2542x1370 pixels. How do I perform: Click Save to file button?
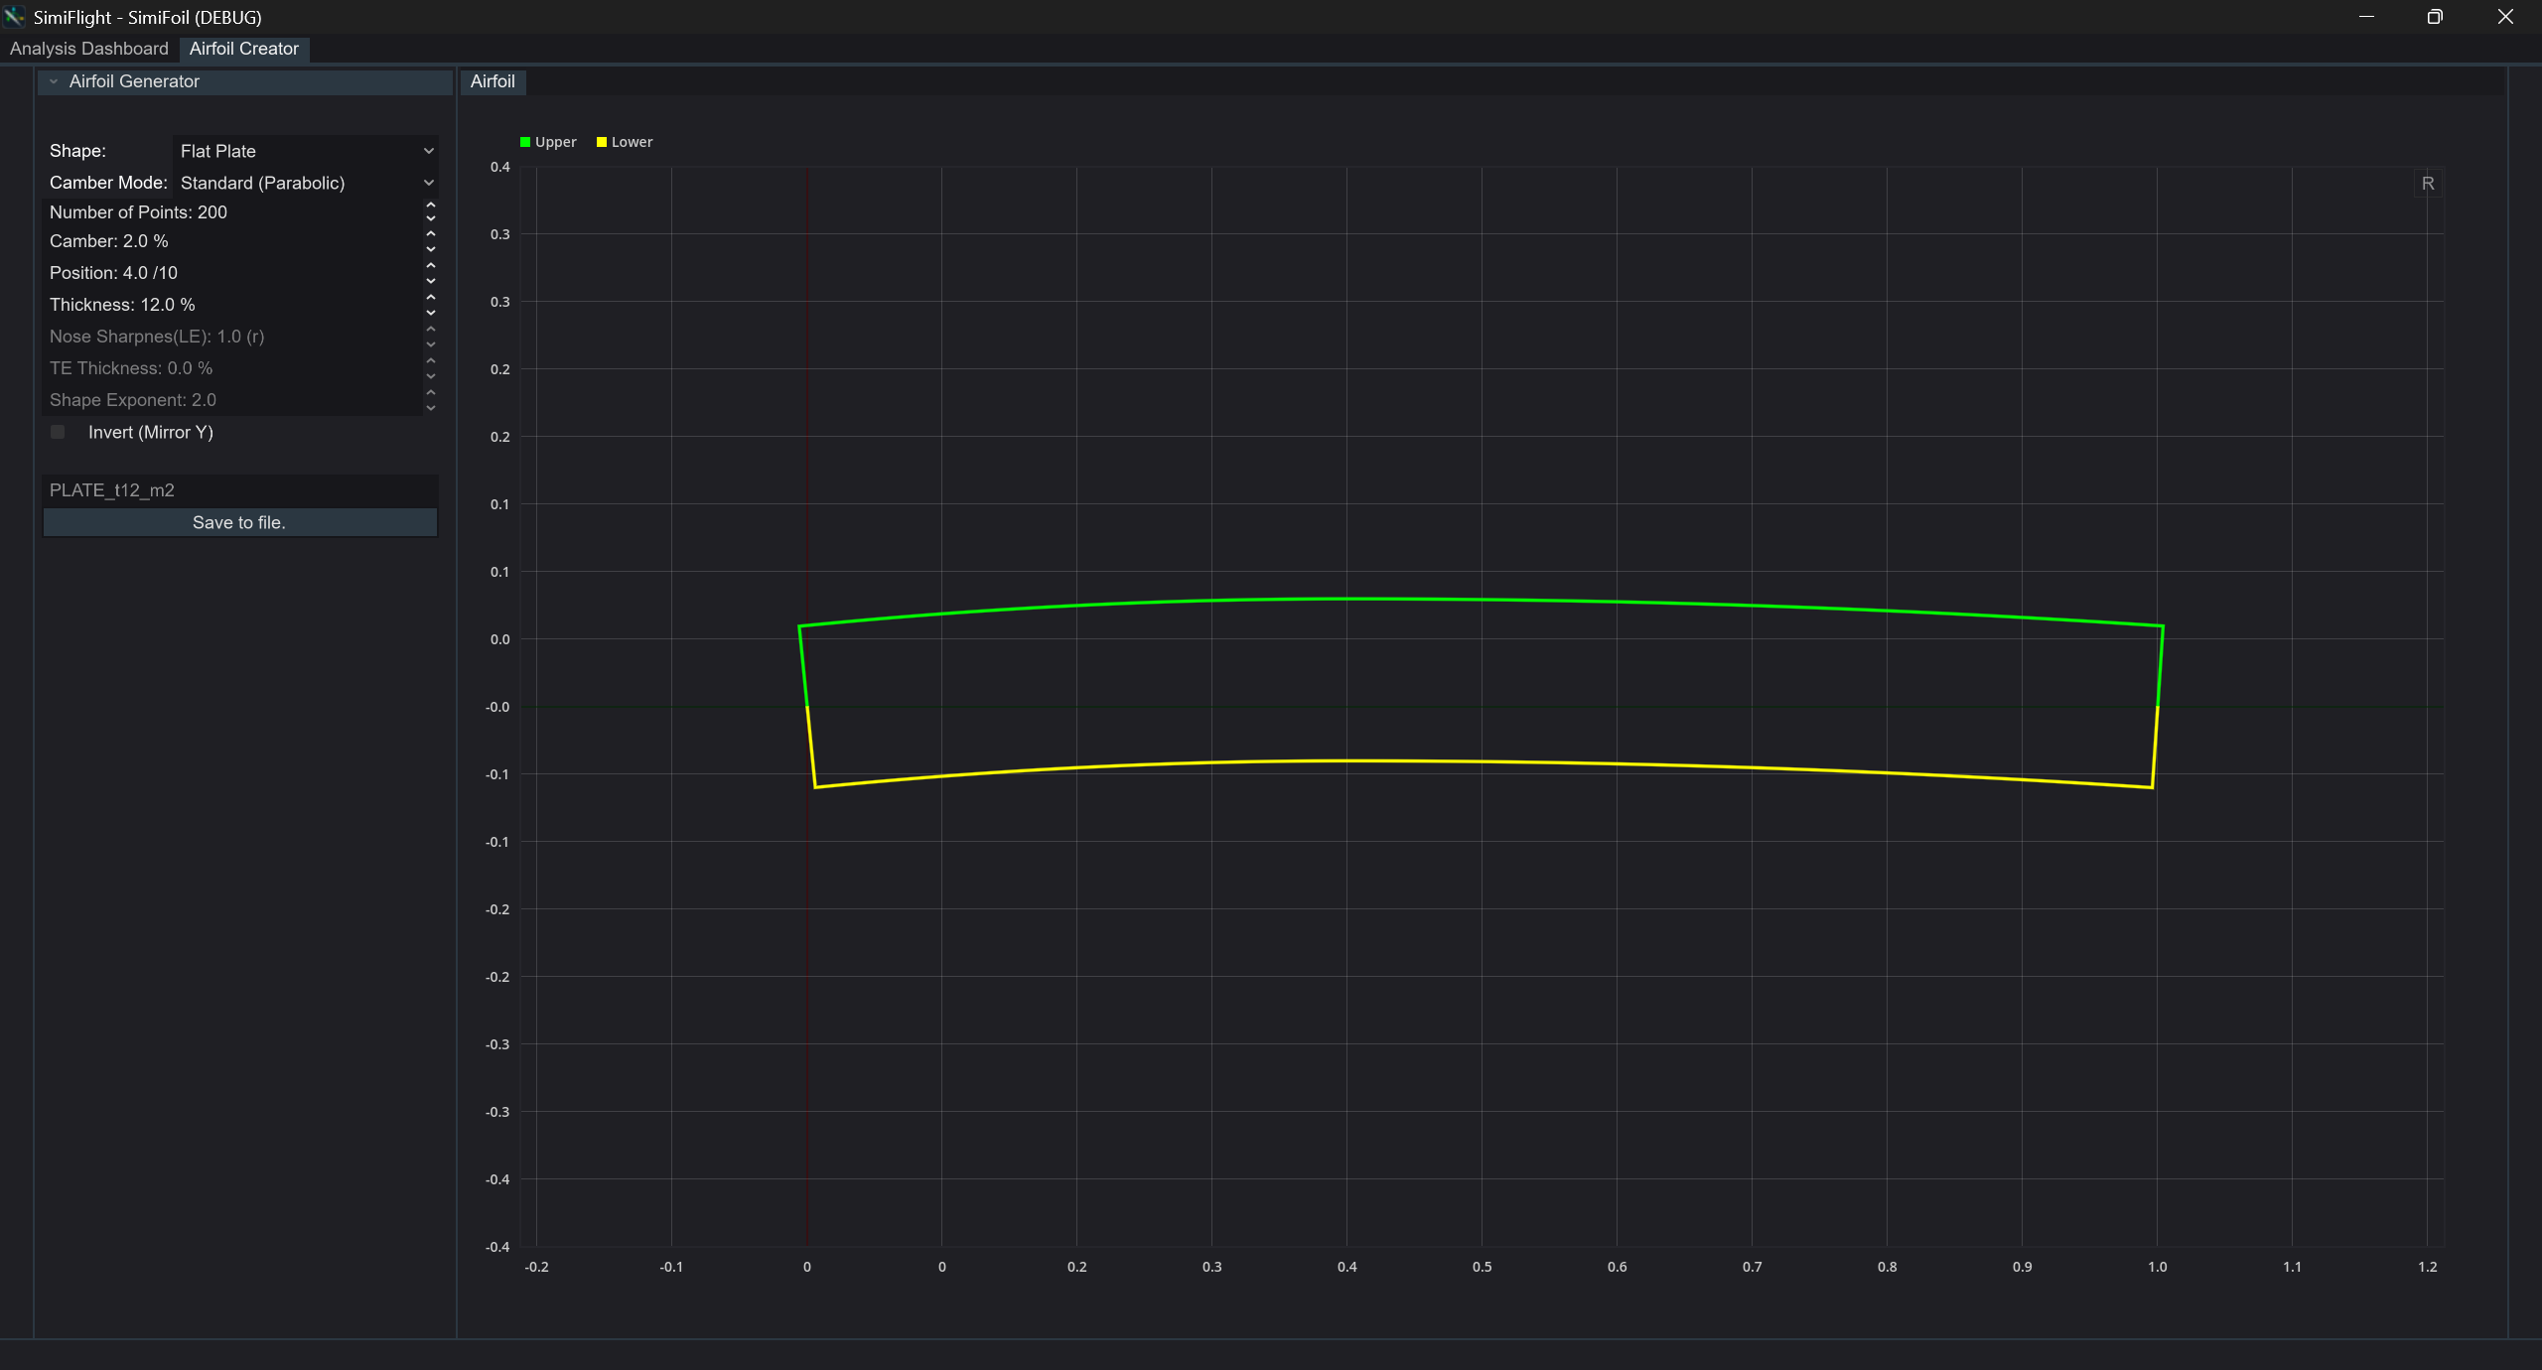[239, 522]
